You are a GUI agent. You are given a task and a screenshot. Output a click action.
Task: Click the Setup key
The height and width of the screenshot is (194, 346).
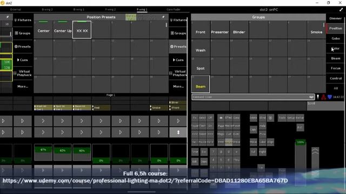291,118
